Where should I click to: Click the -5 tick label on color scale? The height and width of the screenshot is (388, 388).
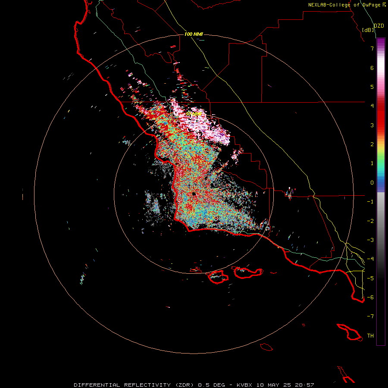pos(370,278)
